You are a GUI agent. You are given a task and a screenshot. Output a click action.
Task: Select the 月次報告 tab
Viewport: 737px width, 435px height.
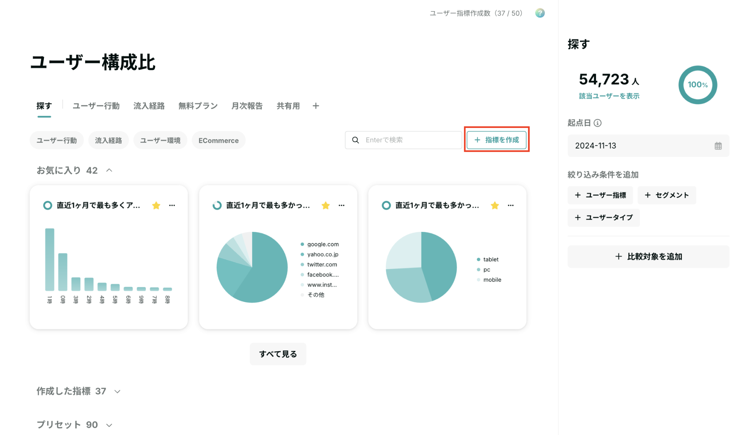pos(247,106)
